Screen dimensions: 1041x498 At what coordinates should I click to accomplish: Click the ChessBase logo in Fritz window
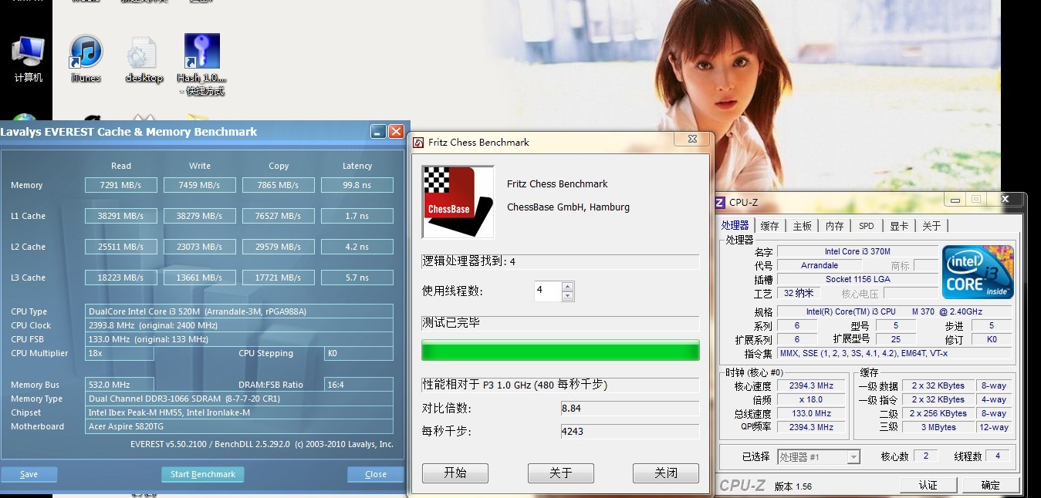458,202
